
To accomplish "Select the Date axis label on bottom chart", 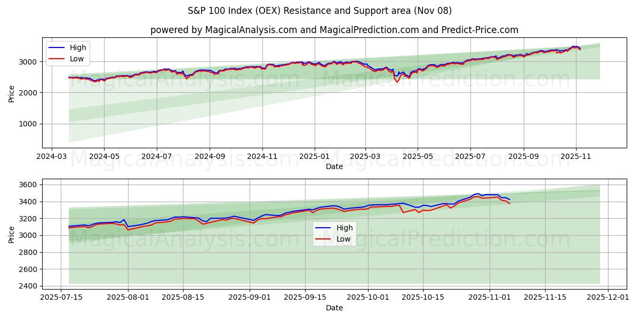I will point(334,308).
